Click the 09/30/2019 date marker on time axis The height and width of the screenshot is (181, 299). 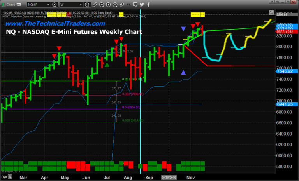[169, 178]
